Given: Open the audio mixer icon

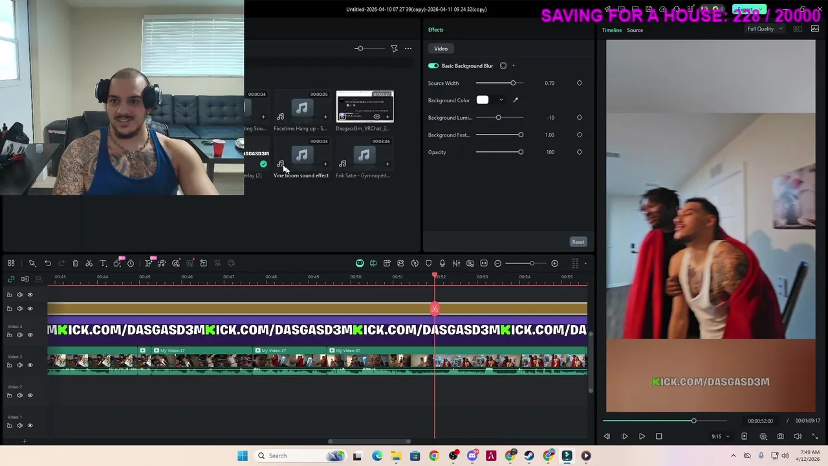Looking at the screenshot, I should pos(456,263).
